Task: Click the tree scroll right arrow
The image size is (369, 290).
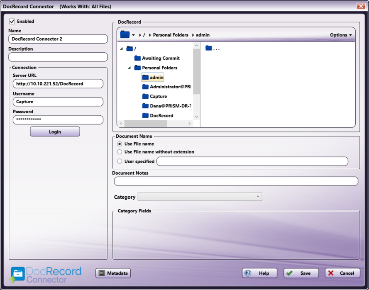Action: 189,124
